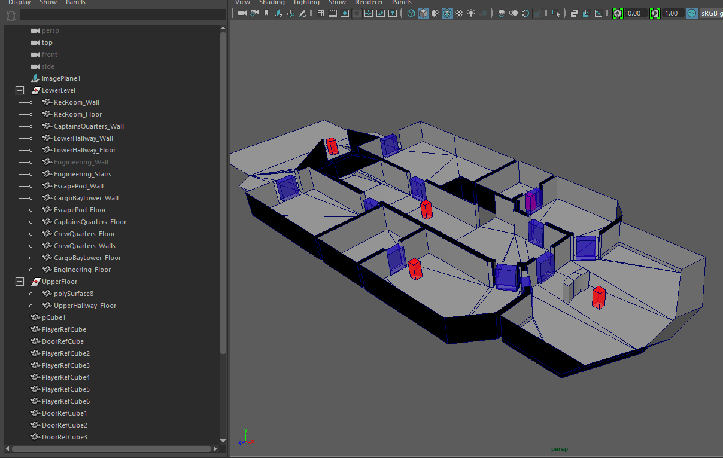Toggle the Safe Title icon
The width and height of the screenshot is (723, 458).
393,13
